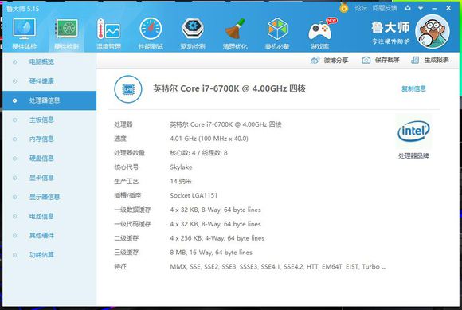Screen dimensions: 462x310
Task: Click the Core i7-6700K heading text
Action: pos(229,88)
